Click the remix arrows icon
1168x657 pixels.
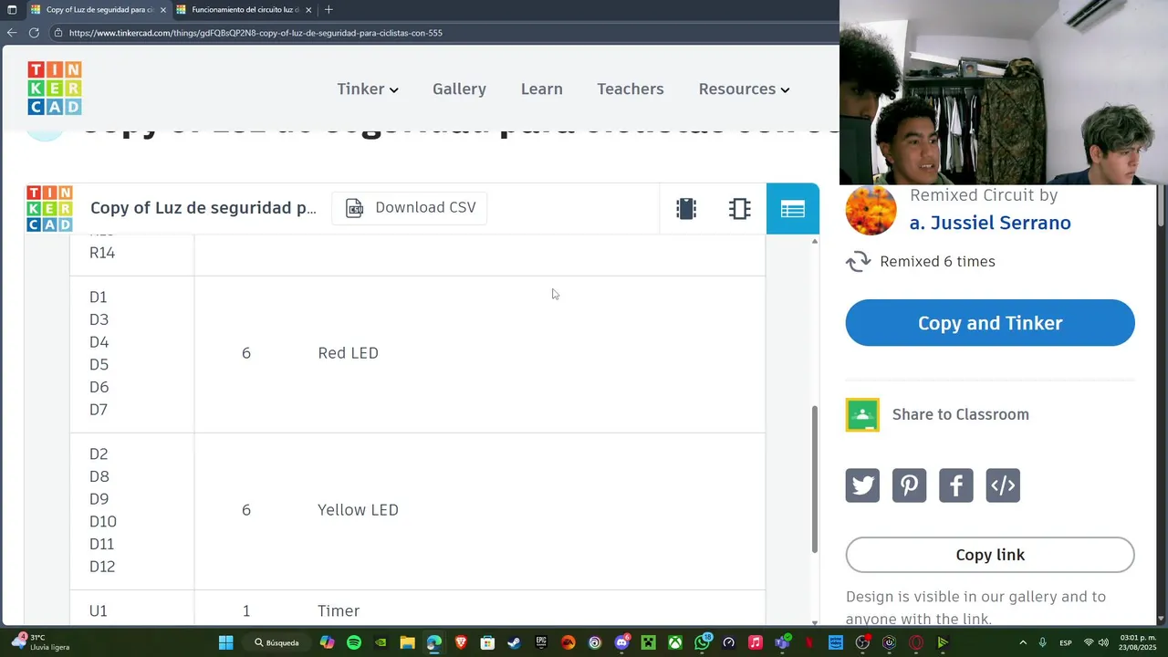858,262
